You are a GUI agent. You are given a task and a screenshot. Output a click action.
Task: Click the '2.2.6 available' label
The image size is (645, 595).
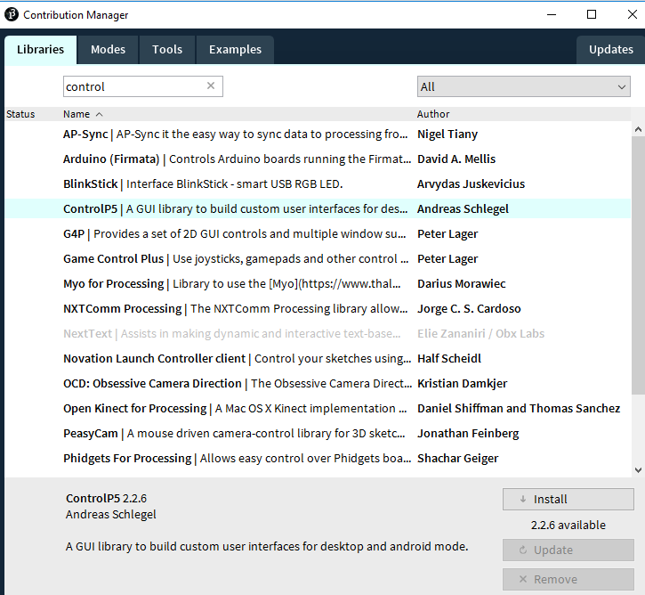point(568,525)
